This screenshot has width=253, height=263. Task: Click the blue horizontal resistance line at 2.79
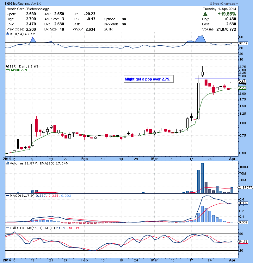(217, 79)
